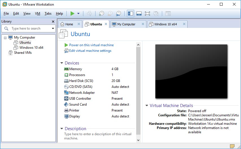Close the Library panel with its X
This screenshot has height=149, width=241.
click(x=53, y=22)
